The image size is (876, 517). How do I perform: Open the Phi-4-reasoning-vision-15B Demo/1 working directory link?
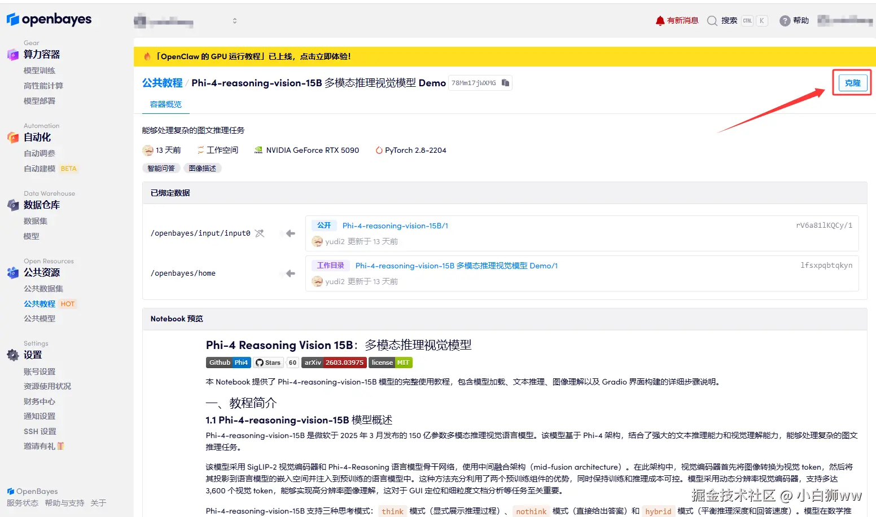456,266
